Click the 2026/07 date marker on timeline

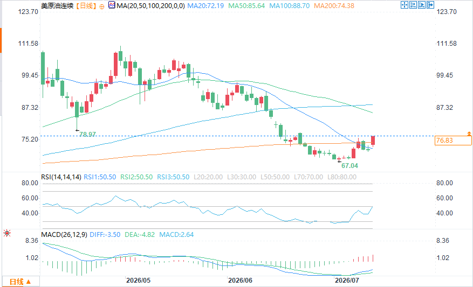pyautogui.click(x=347, y=281)
